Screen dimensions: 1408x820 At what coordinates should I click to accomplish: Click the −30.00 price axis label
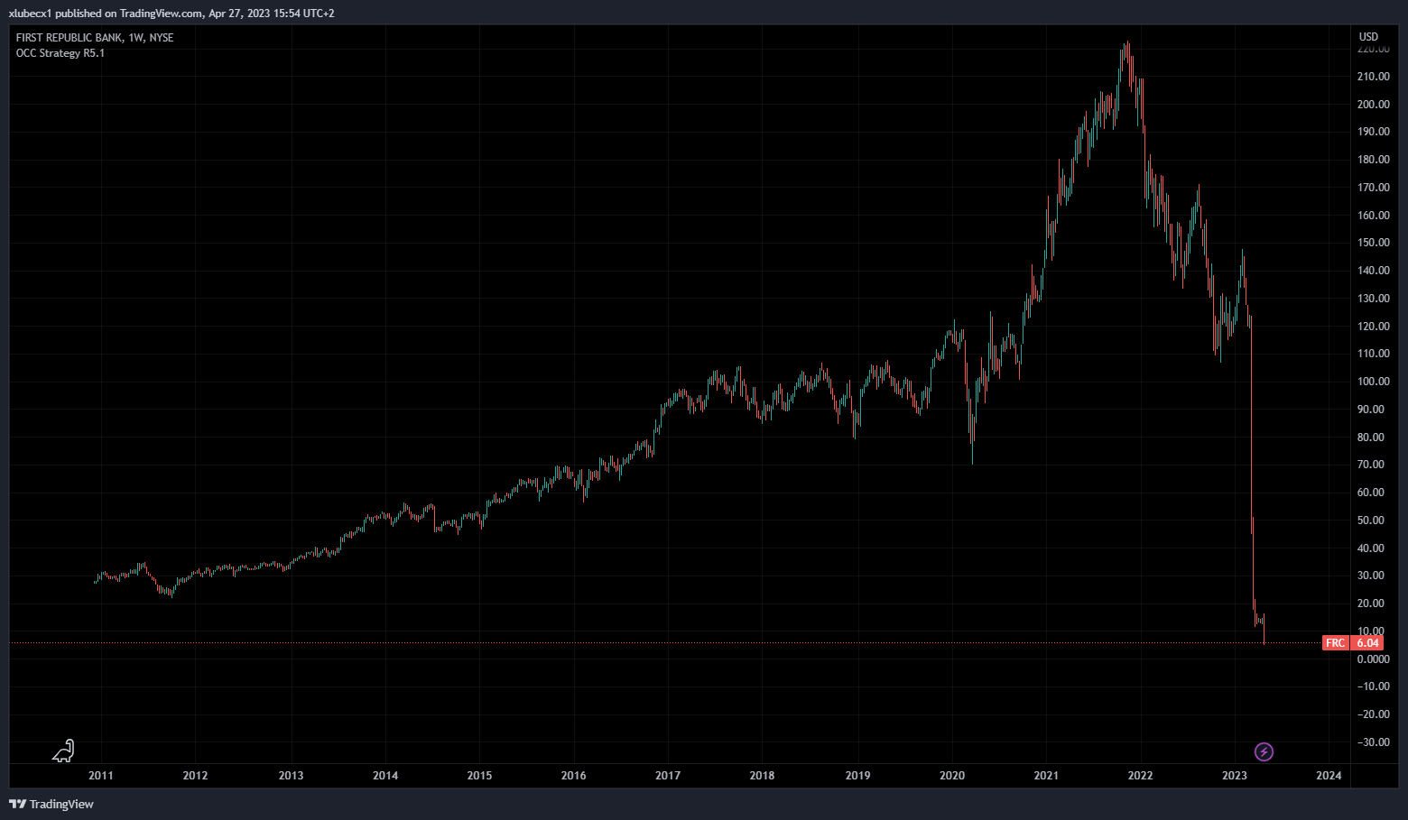tap(1373, 742)
